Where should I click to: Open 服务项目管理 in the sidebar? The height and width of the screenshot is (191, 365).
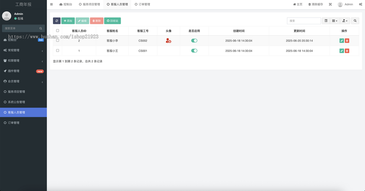[23, 92]
